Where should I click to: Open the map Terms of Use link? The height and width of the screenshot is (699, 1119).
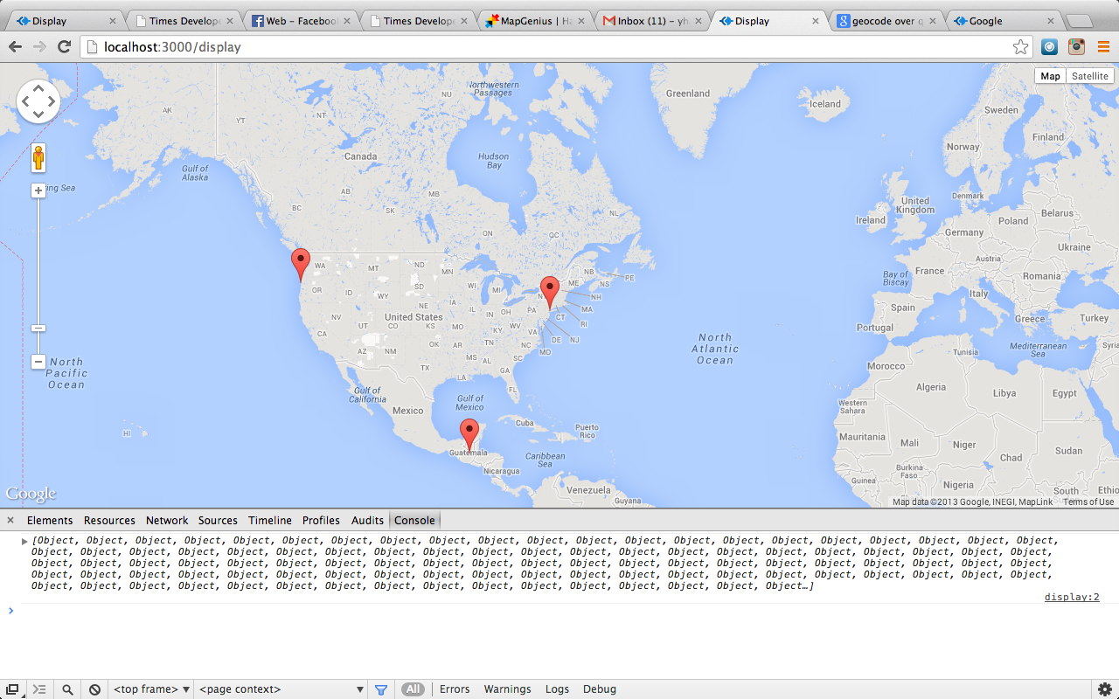(x=1088, y=502)
